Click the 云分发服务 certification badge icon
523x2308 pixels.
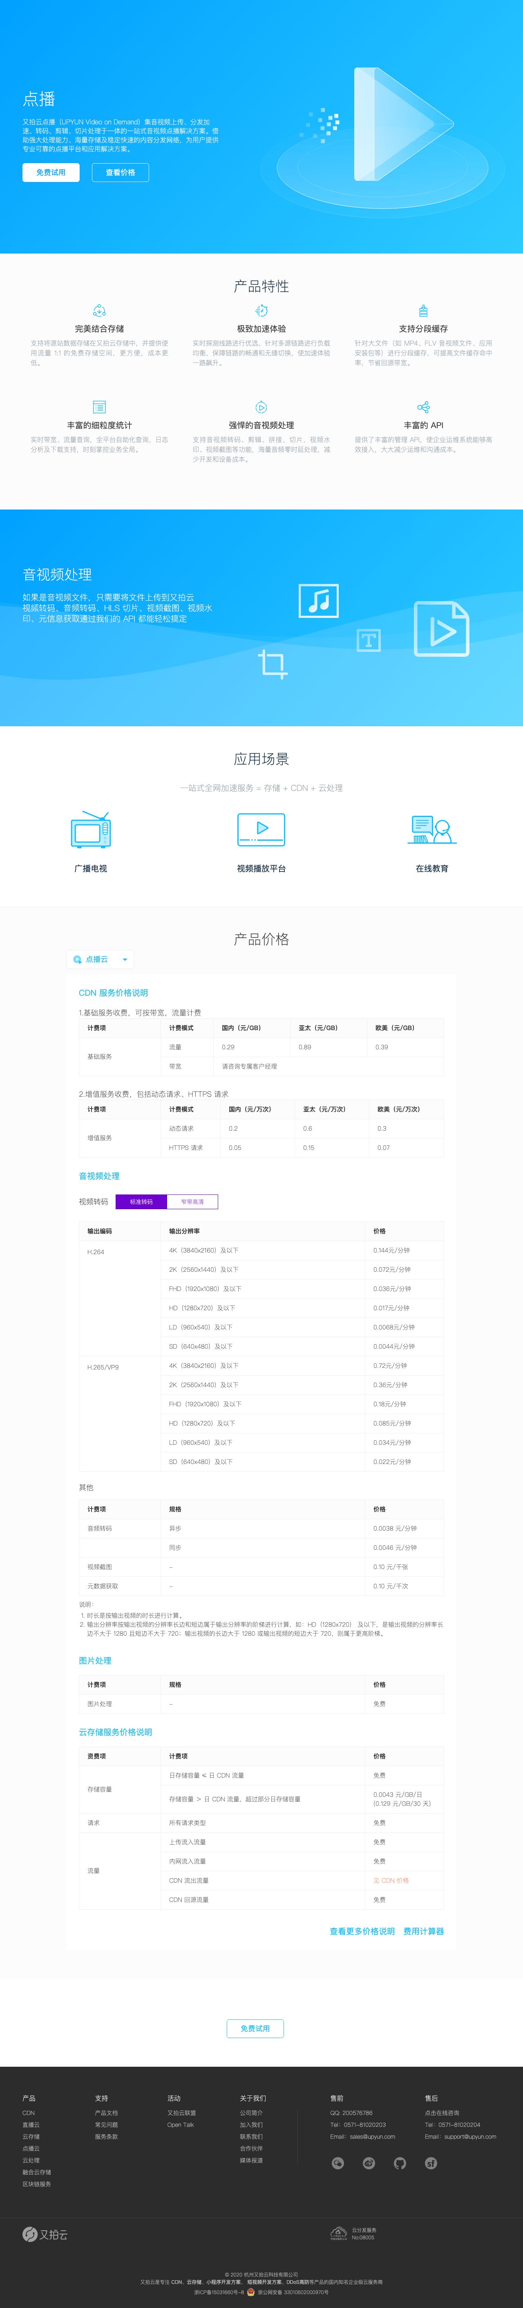pos(338,2234)
